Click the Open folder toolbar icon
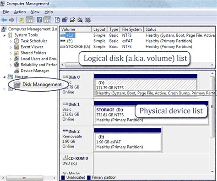 tap(72, 20)
